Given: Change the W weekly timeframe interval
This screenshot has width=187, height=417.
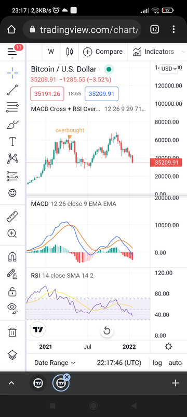Looking at the screenshot, I should point(51,52).
